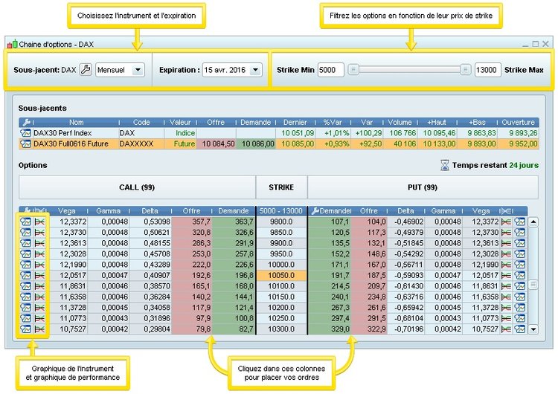Click options list scroll down arrow
The height and width of the screenshot is (394, 558).
tap(533, 329)
